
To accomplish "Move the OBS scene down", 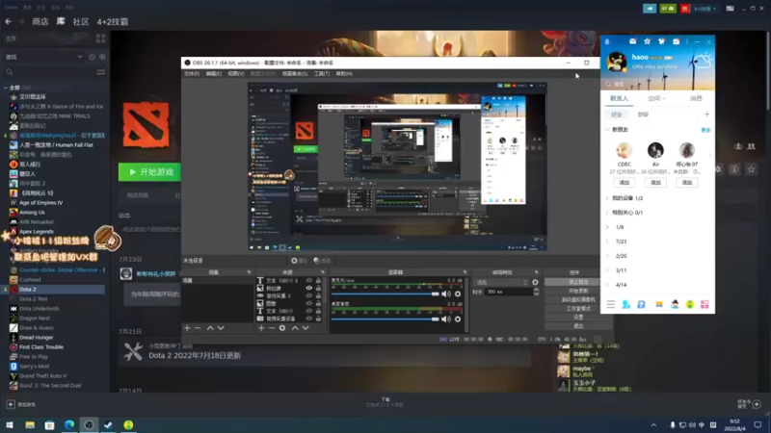I will 221,328.
